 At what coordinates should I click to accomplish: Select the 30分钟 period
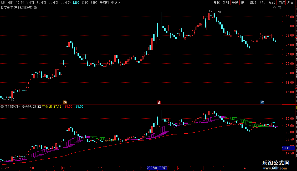(x=53, y=2)
